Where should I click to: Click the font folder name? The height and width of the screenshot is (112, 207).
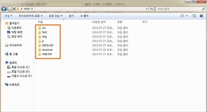[x=45, y=32]
